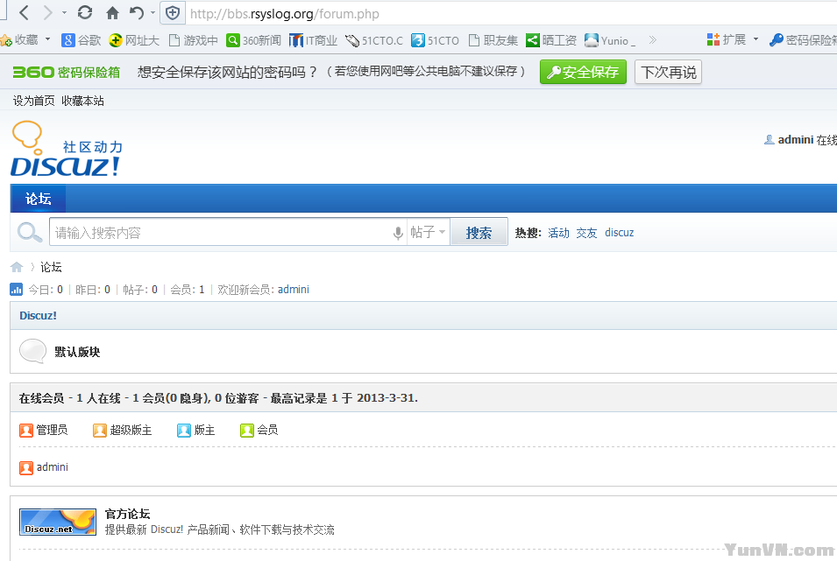Open the admini user link at top right
This screenshot has height=561, width=837.
[795, 140]
